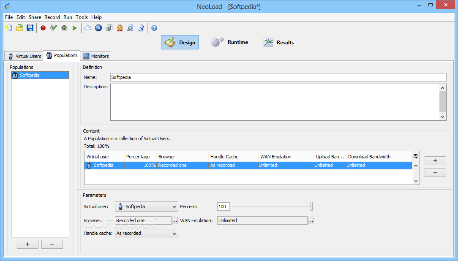Click the license ribbon badge icon

coord(120,28)
